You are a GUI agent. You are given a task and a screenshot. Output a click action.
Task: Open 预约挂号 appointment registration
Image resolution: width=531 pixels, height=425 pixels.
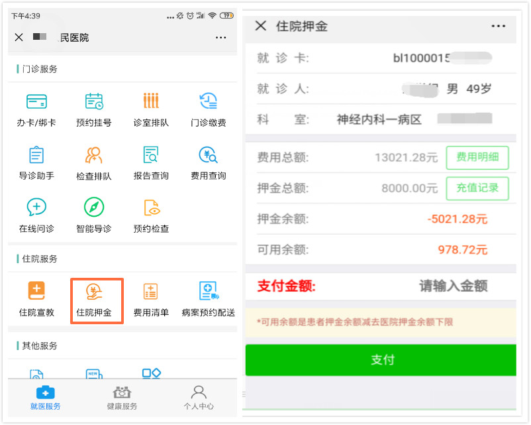94,101
